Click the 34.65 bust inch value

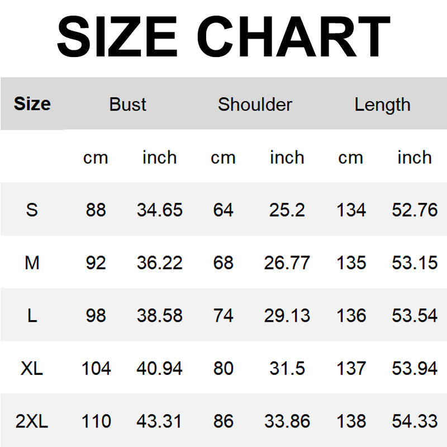[x=159, y=210]
